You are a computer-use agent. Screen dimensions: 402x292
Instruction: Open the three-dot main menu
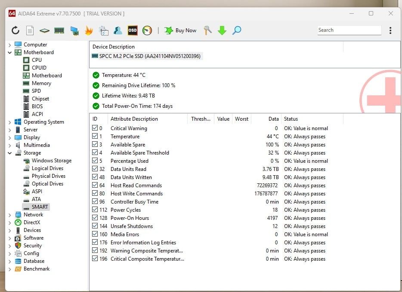pos(390,30)
